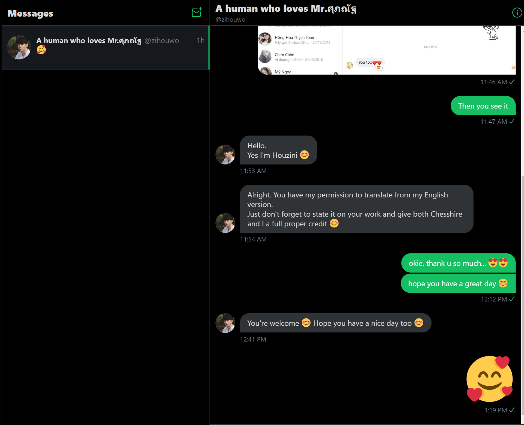Select the 'You're welcome' reply bubble
Viewport: 524px width, 425px height.
335,323
